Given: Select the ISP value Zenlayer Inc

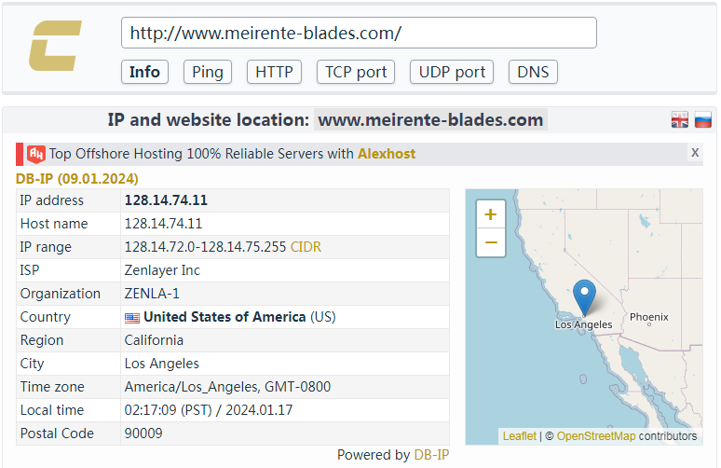Looking at the screenshot, I should click(x=162, y=270).
